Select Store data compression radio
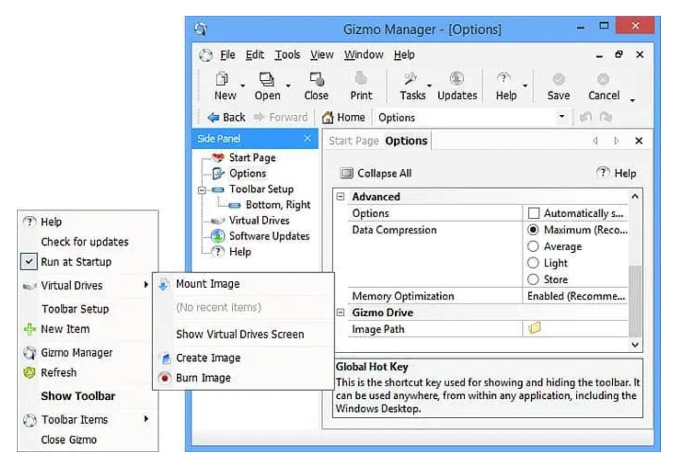Image resolution: width=677 pixels, height=476 pixels. pyautogui.click(x=533, y=279)
